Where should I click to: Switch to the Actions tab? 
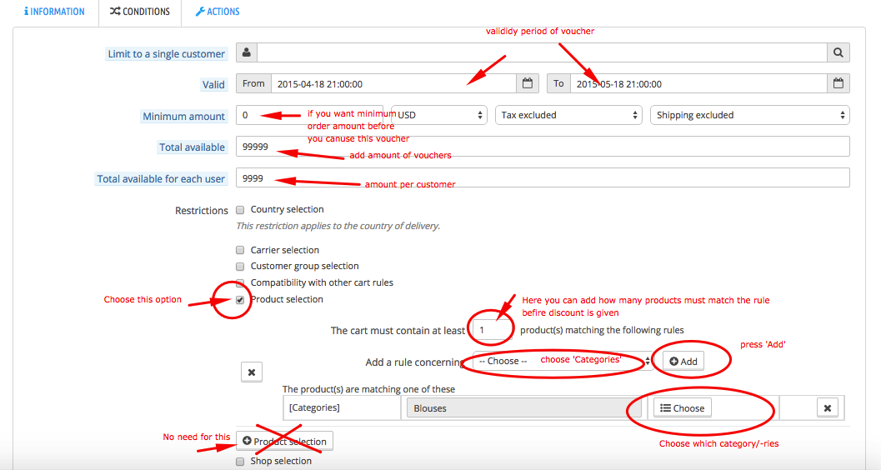[x=218, y=11]
